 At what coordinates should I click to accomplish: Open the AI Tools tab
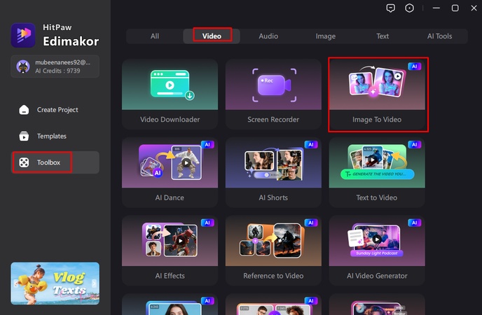439,36
